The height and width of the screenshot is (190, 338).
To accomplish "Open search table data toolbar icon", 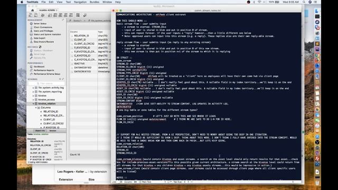I will coord(78,15).
